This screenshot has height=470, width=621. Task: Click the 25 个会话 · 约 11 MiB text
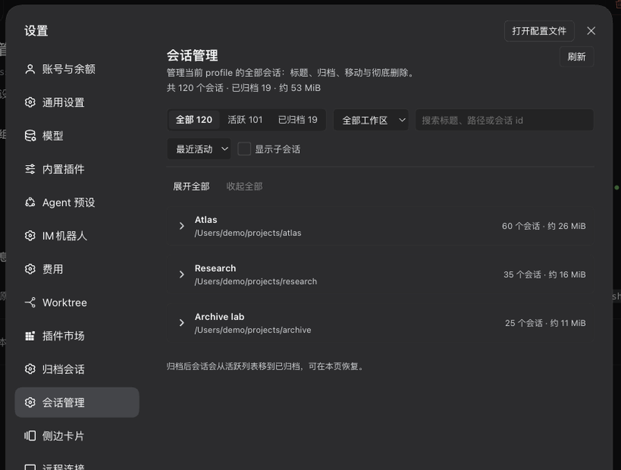click(x=545, y=323)
